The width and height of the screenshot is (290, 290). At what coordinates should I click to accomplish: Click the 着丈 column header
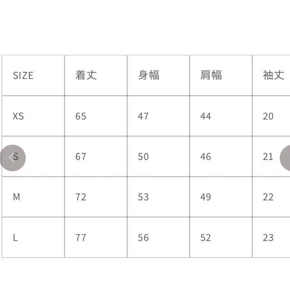point(86,75)
